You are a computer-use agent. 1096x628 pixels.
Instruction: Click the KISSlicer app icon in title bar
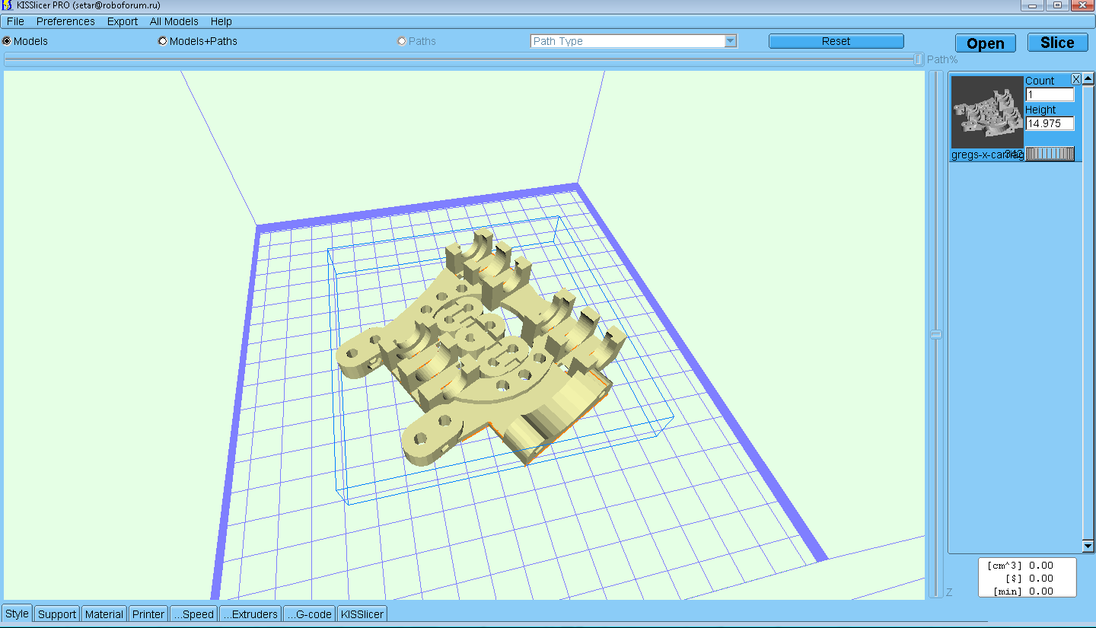pos(7,5)
